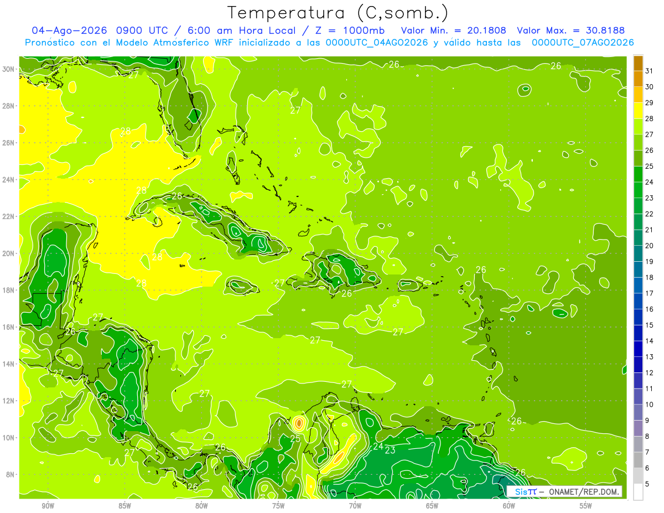Click the legend value 20
The image size is (664, 513).
point(649,245)
